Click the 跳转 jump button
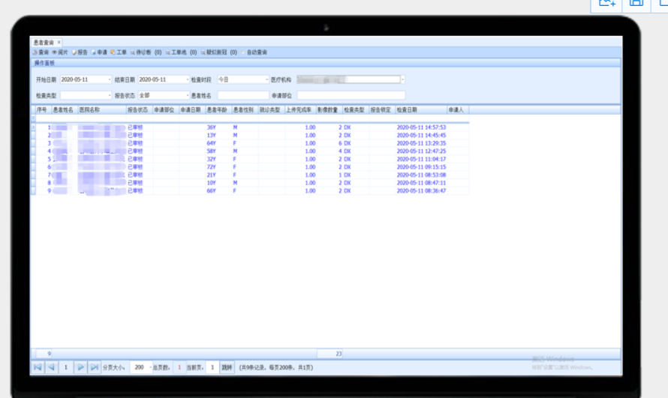 [x=227, y=367]
